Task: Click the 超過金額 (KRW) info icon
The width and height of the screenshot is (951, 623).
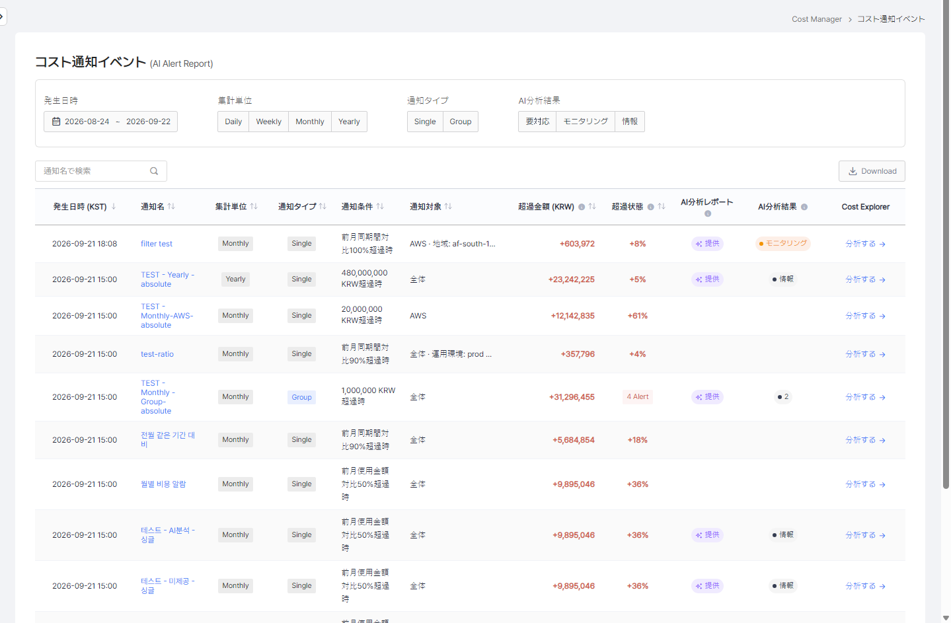Action: click(582, 207)
